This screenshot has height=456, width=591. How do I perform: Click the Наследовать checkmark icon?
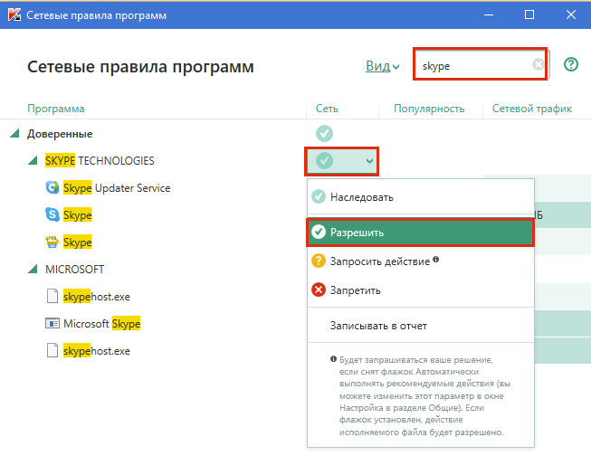click(x=319, y=196)
